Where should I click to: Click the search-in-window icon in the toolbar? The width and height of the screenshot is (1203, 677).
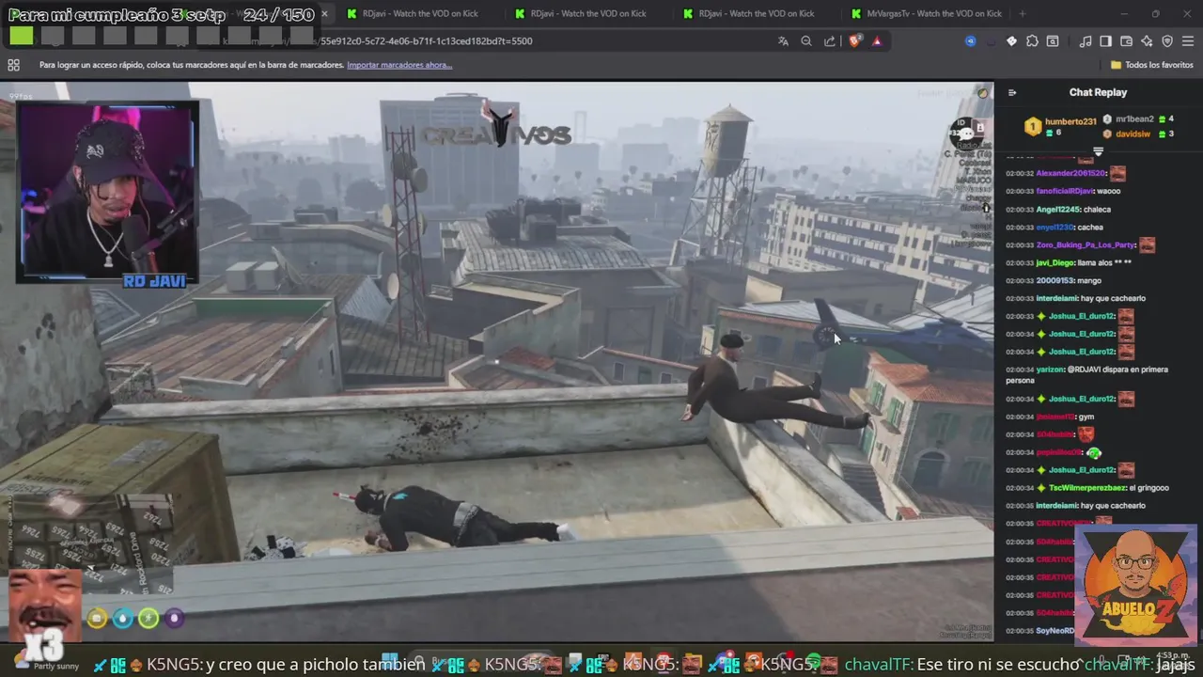1053,41
